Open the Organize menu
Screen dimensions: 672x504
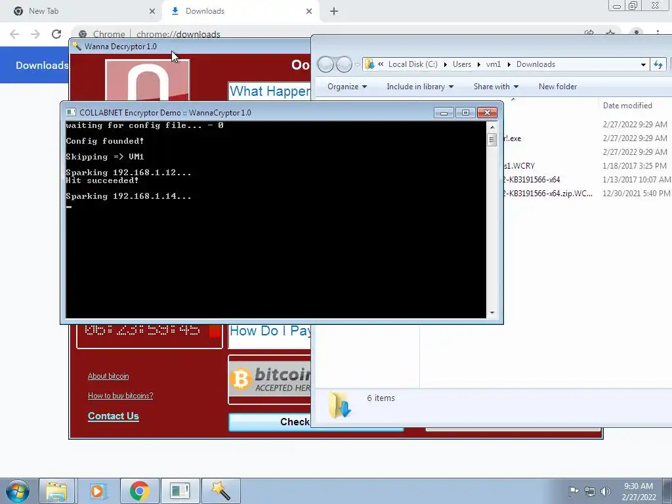pos(347,87)
